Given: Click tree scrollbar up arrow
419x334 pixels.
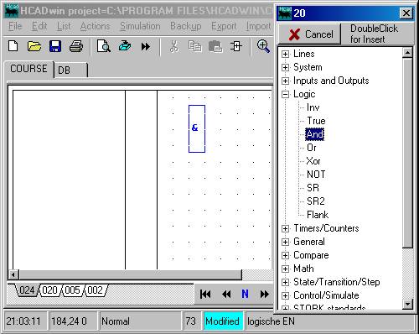Looking at the screenshot, I should 407,53.
